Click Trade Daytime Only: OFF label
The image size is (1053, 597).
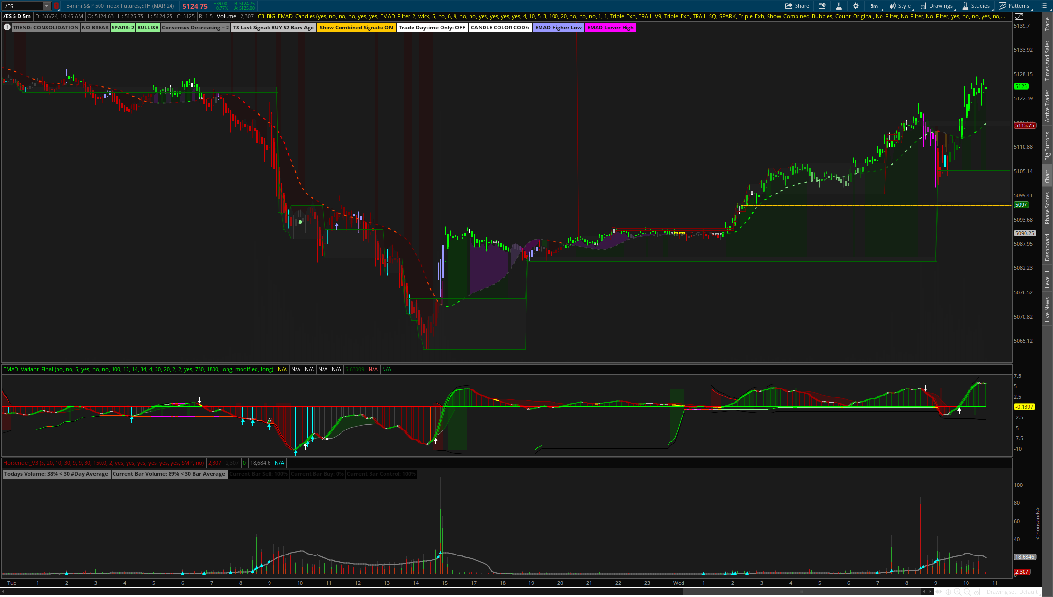pyautogui.click(x=432, y=28)
